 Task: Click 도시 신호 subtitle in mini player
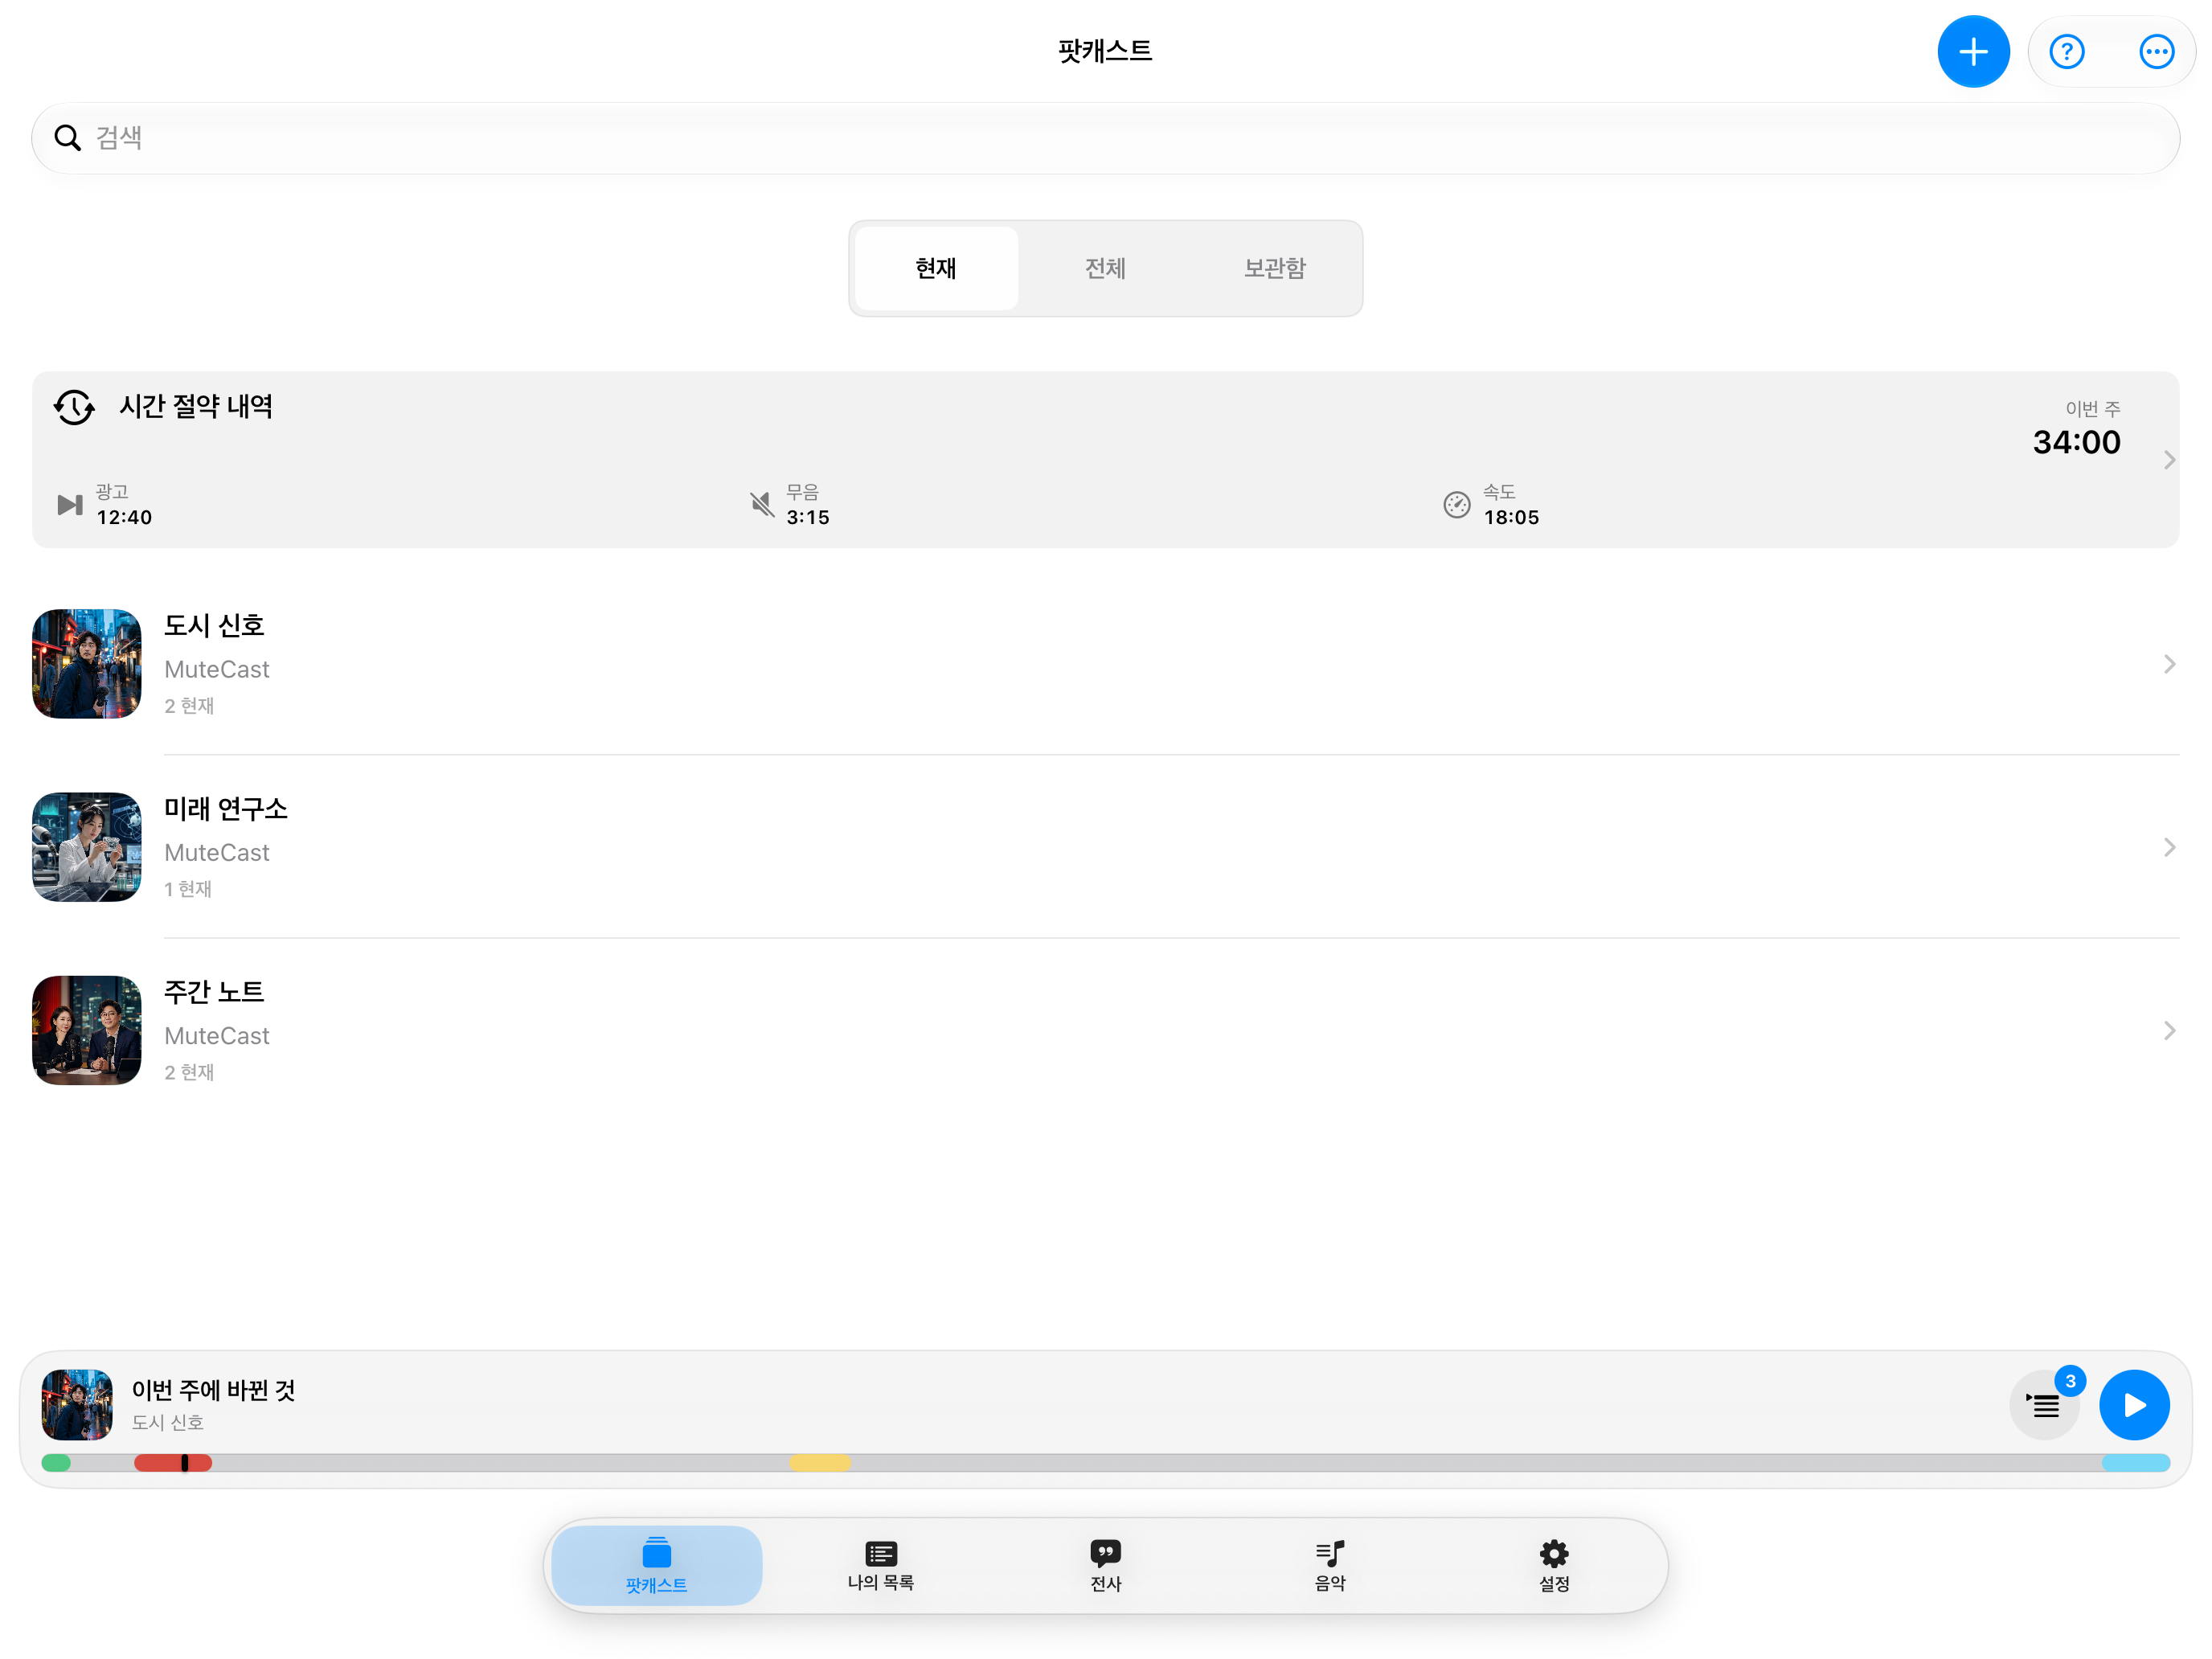pyautogui.click(x=168, y=1422)
